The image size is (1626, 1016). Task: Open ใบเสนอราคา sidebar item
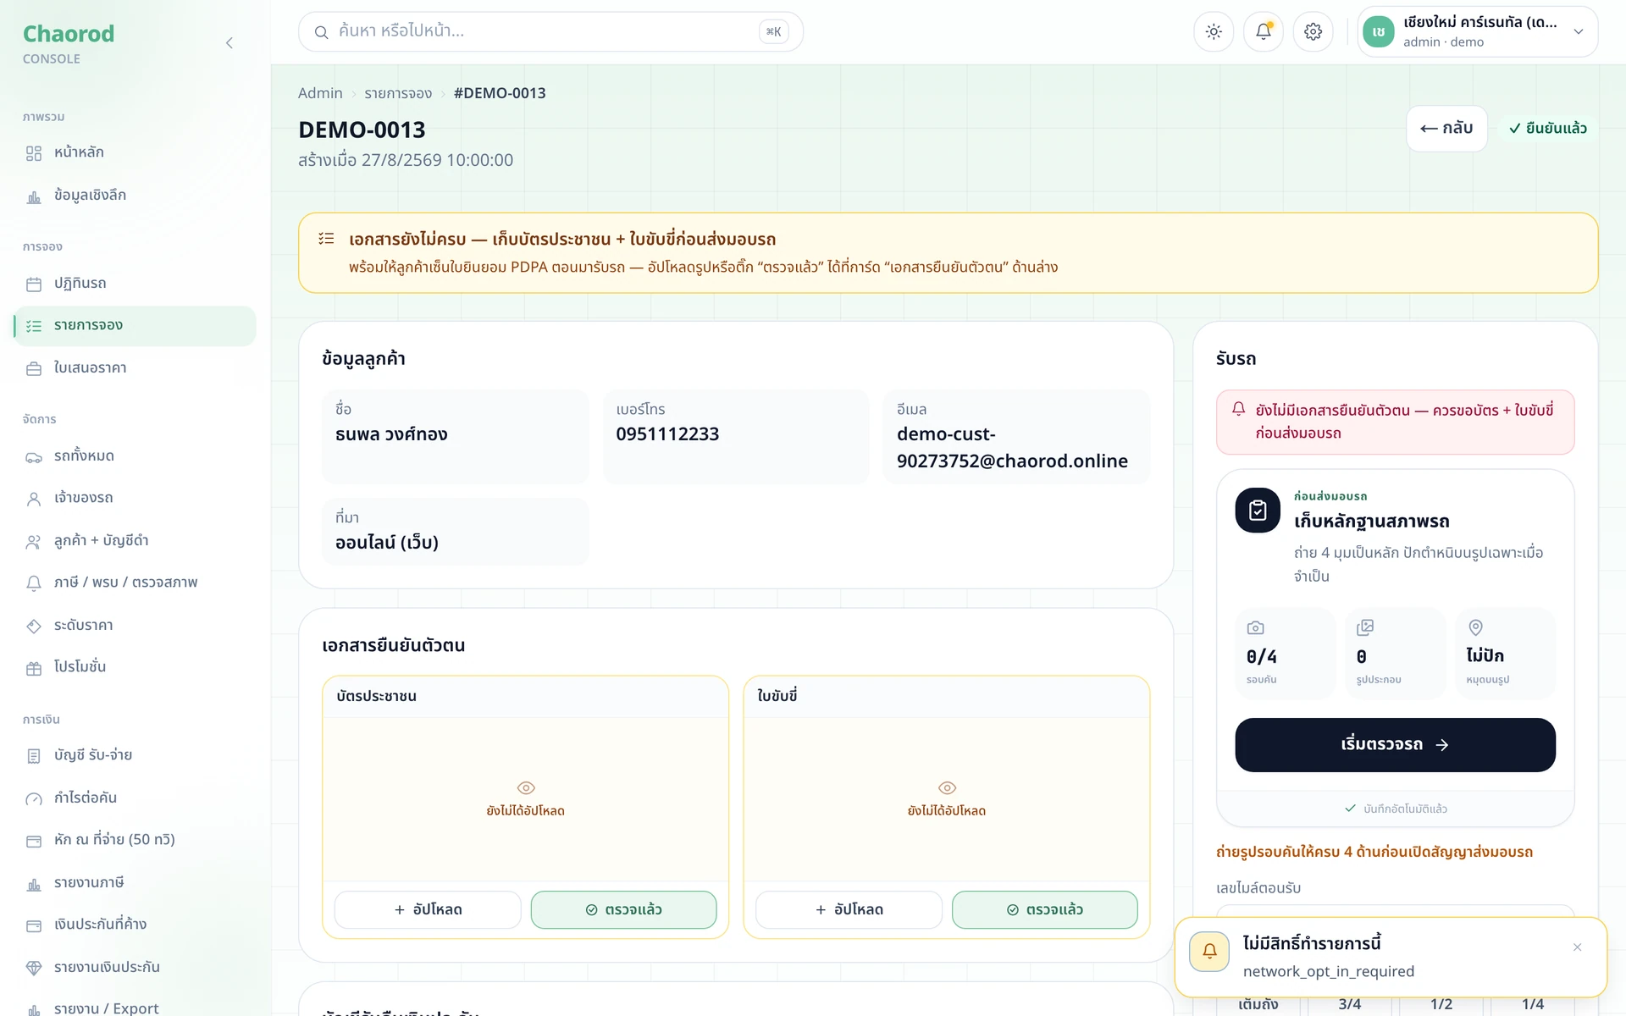tap(135, 368)
